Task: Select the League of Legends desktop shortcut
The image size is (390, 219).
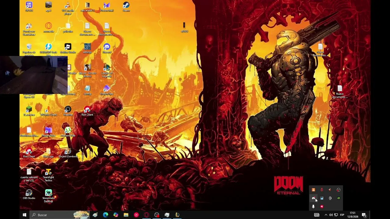Action: (107, 71)
